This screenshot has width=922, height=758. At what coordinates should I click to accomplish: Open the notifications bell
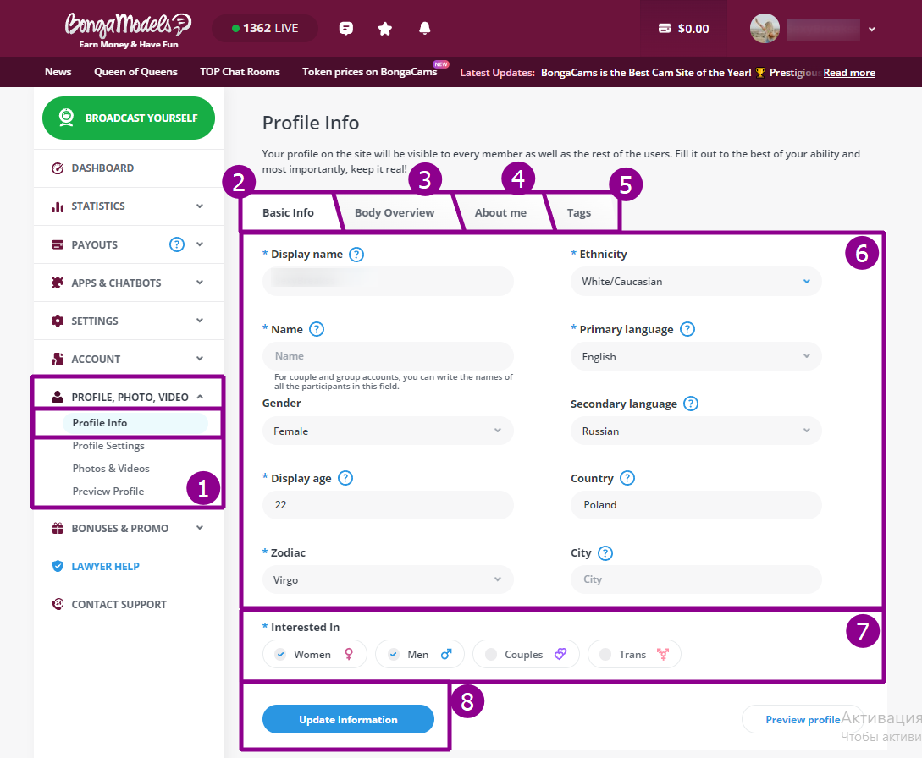(425, 29)
